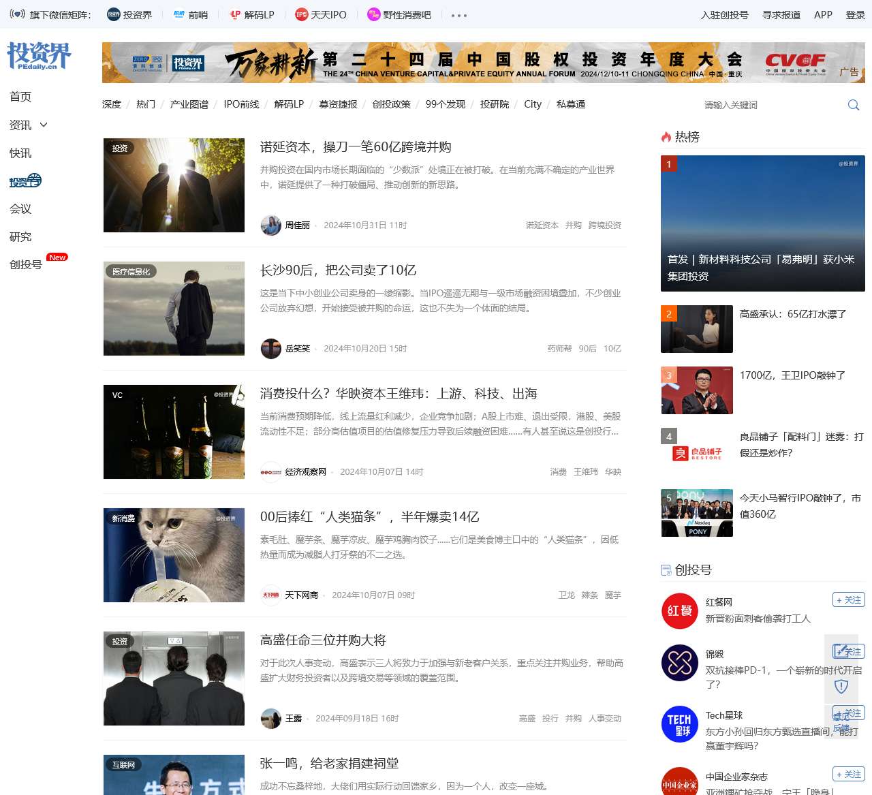Image resolution: width=872 pixels, height=795 pixels.
Task: Open article 高盛任命三位并购大将
Action: tap(323, 640)
